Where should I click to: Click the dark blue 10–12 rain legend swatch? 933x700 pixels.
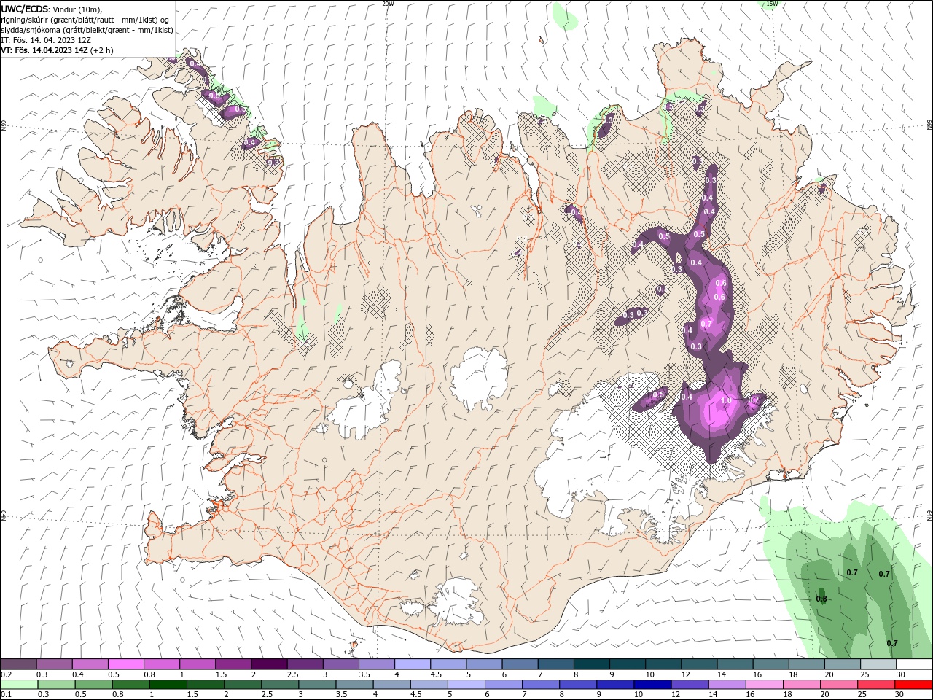click(652, 685)
